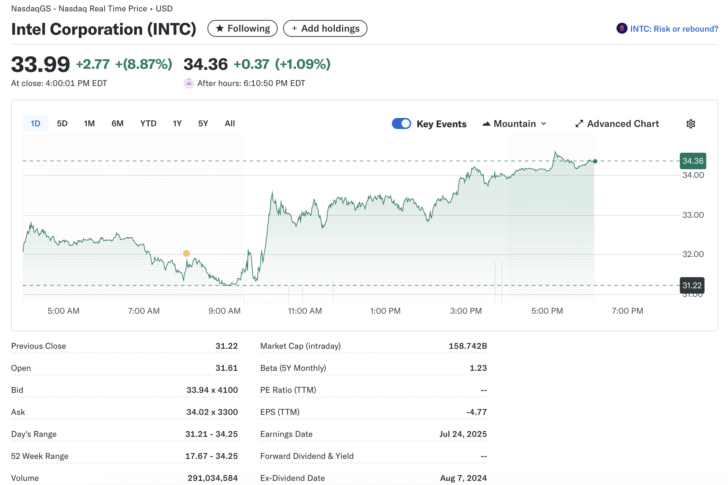The image size is (728, 485).
Task: Show year-to-date YTD chart
Action: tap(148, 123)
